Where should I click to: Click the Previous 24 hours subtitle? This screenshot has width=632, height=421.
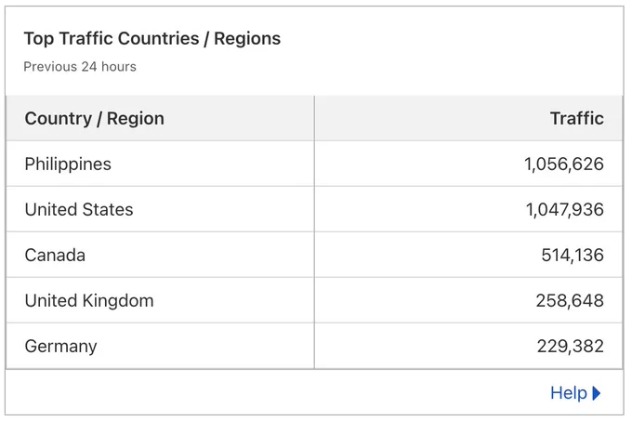(x=80, y=67)
